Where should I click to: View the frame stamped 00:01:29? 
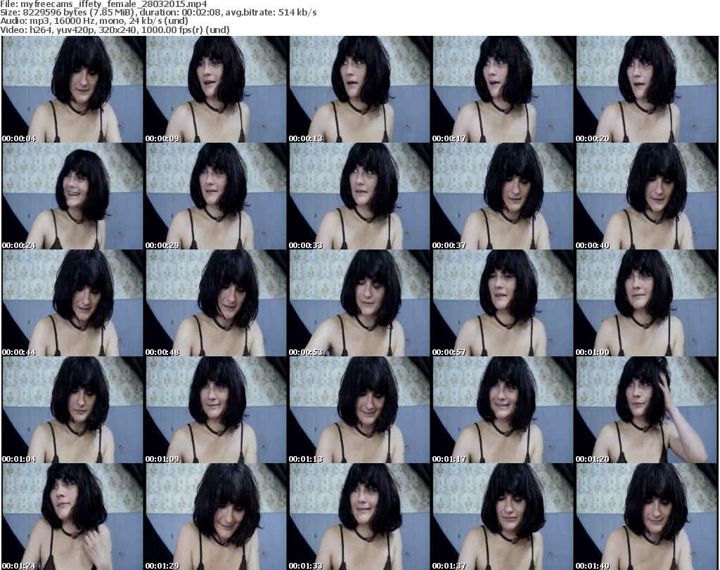pyautogui.click(x=217, y=517)
